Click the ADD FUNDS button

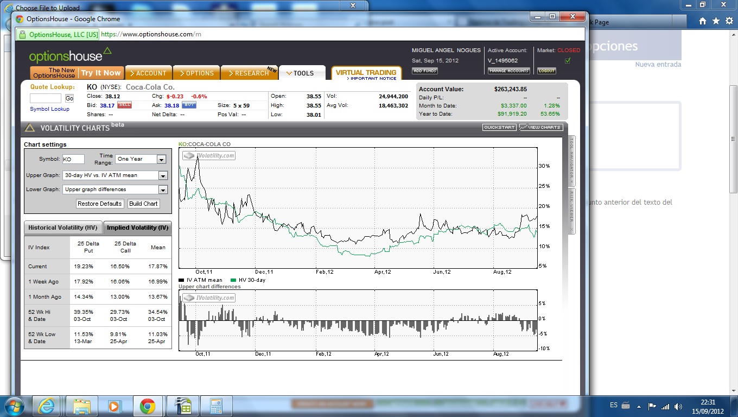[x=424, y=71]
